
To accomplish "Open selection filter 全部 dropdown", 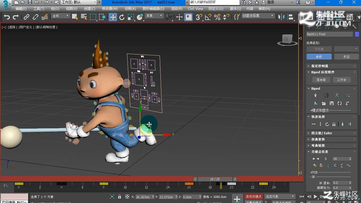I will (61, 16).
